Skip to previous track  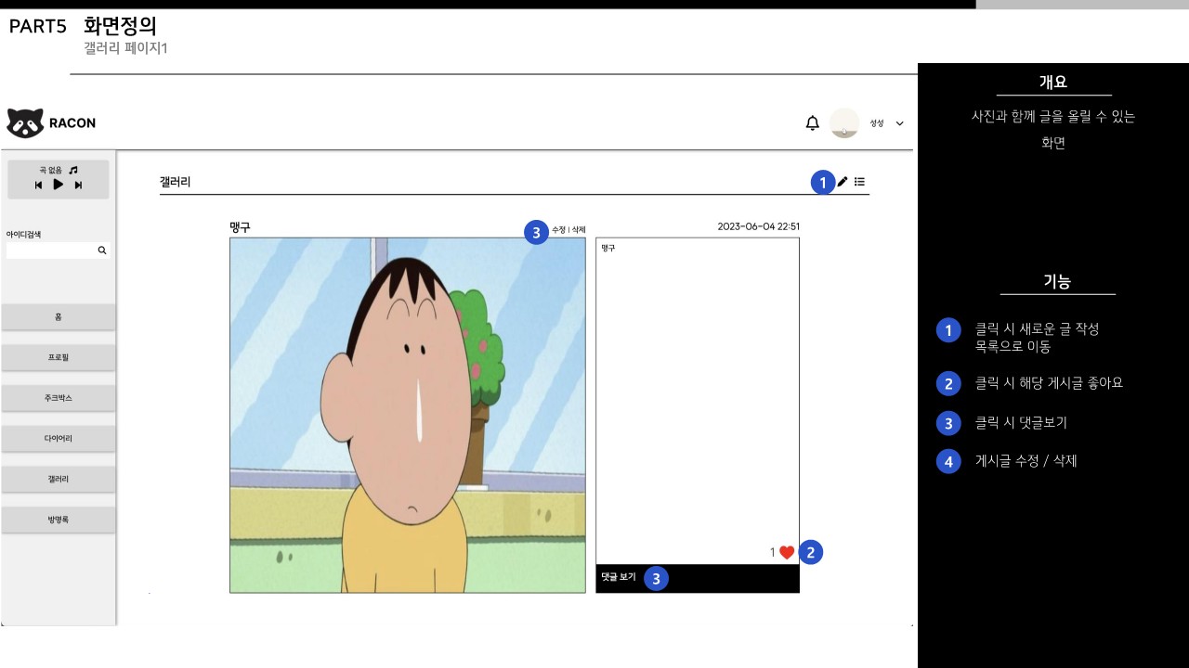pos(39,185)
